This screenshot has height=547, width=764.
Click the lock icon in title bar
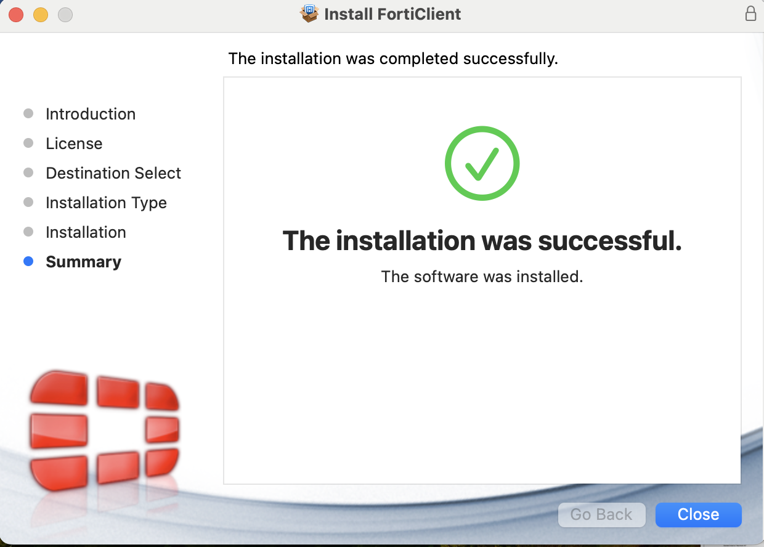click(x=750, y=14)
